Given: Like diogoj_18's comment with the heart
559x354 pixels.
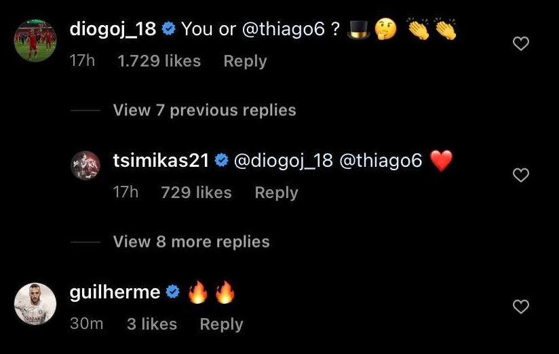Looking at the screenshot, I should tap(520, 44).
